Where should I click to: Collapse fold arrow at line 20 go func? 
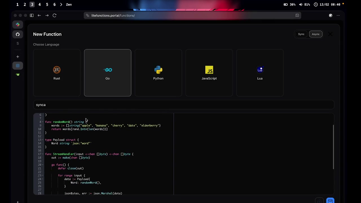(43, 165)
